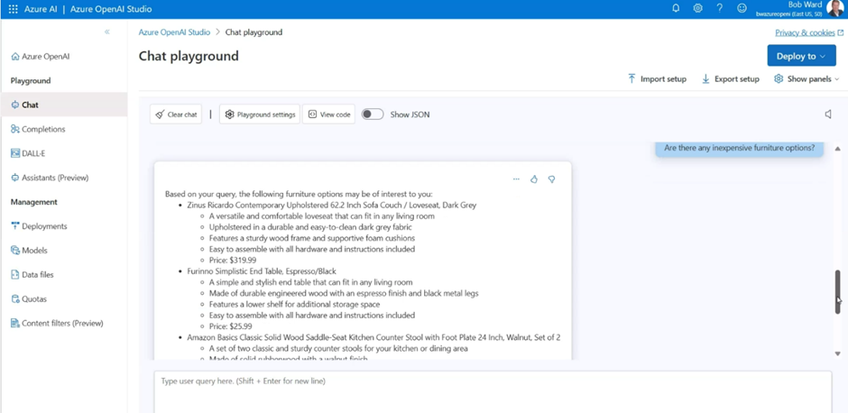Click Azure OpenAI Studio breadcrumb link
Viewport: 848px width, 413px height.
click(174, 32)
